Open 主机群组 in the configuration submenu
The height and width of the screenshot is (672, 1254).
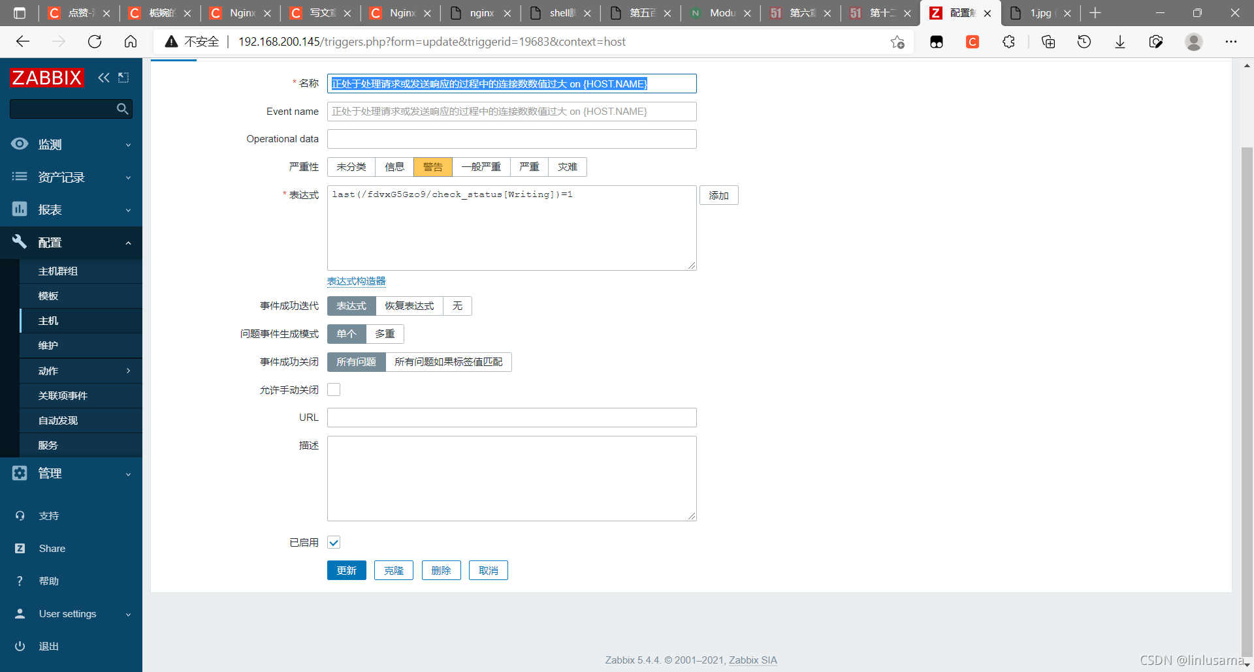click(x=58, y=271)
